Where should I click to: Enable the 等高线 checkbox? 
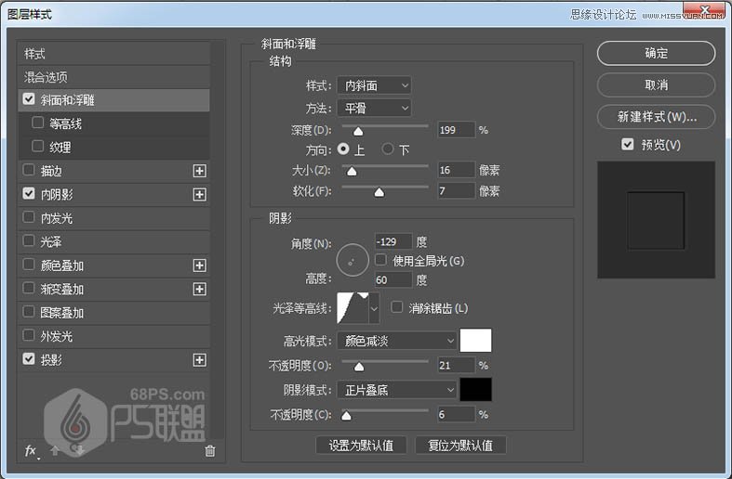(38, 123)
